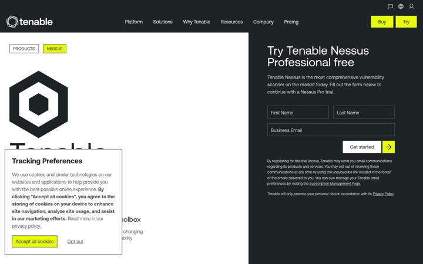Expand the Resources menu
This screenshot has height=264, width=423.
coord(231,22)
